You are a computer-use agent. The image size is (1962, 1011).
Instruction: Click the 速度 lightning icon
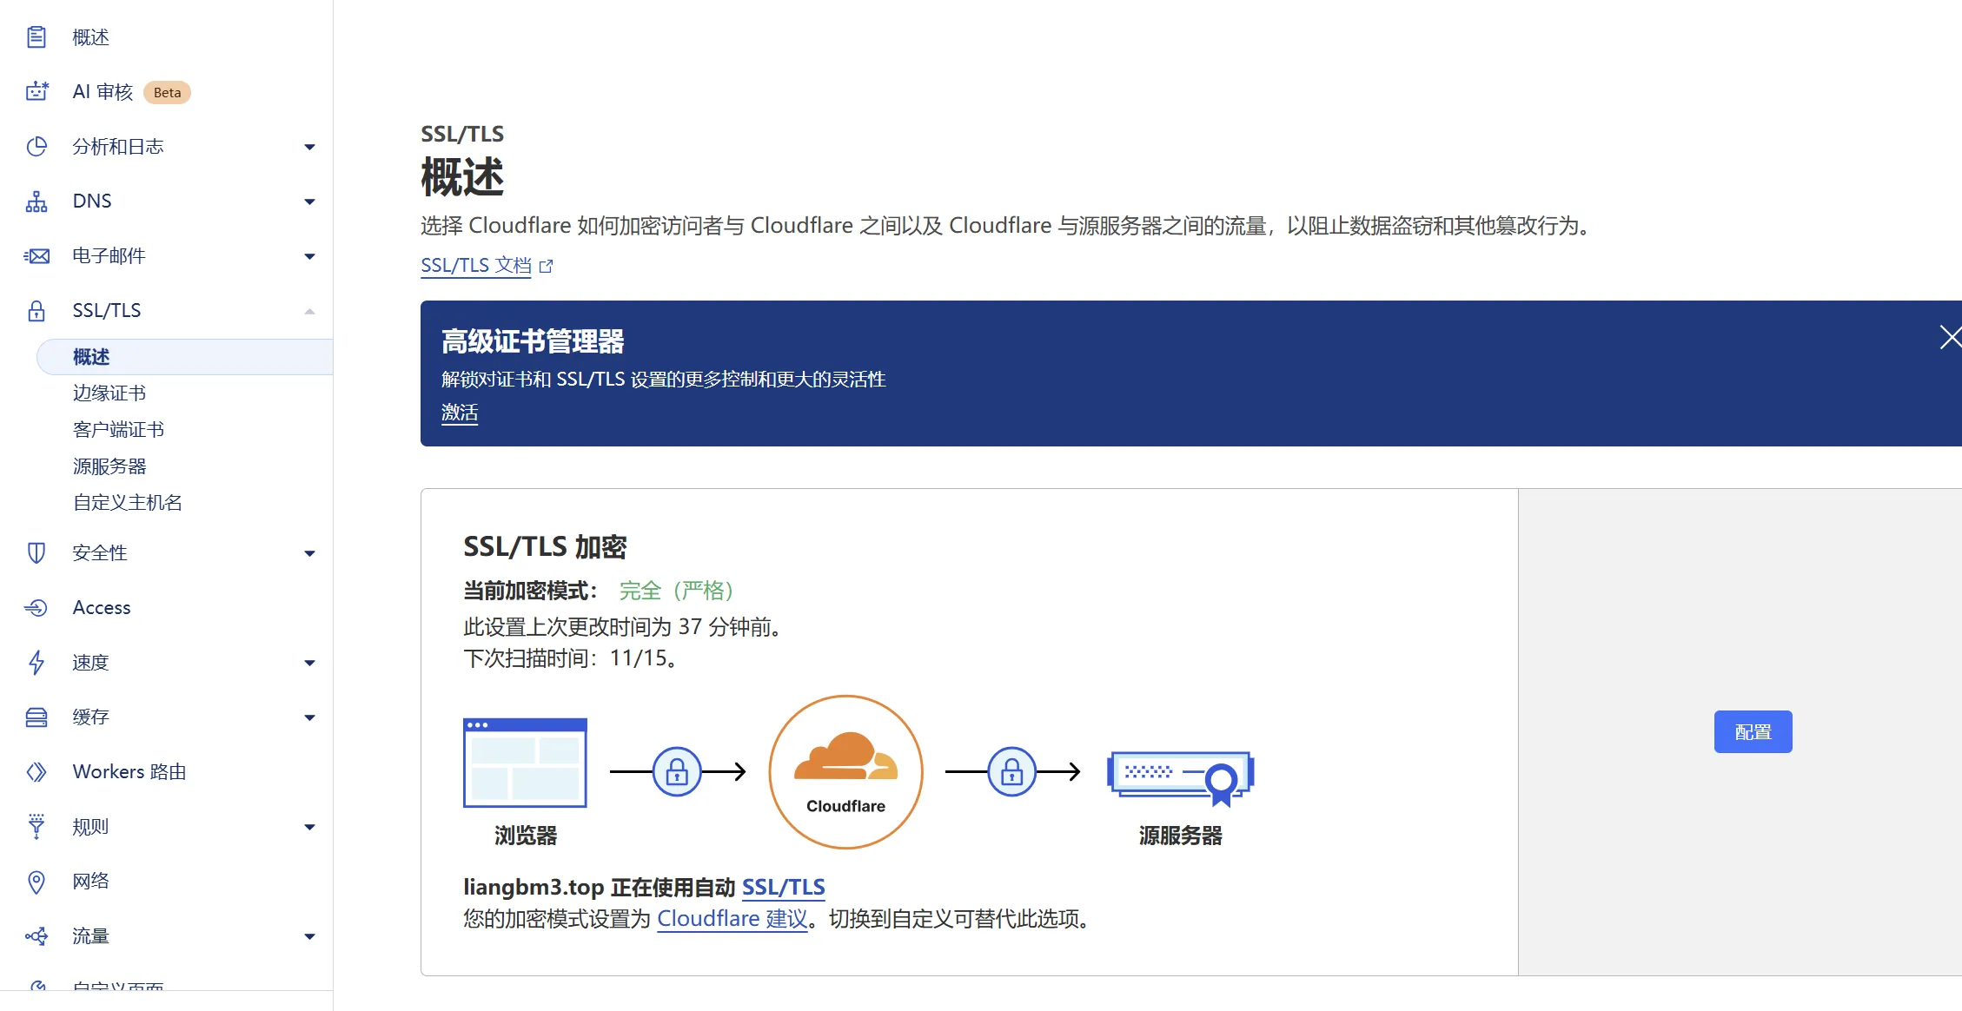pos(36,662)
